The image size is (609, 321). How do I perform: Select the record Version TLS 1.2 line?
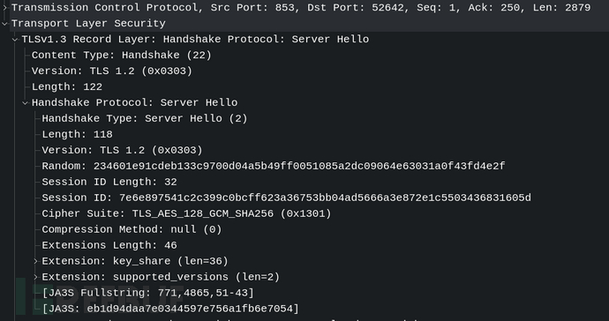coord(112,71)
